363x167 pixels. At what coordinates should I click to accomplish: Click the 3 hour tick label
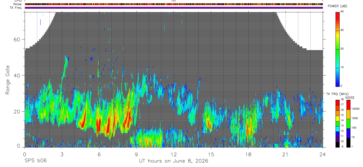tap(62, 154)
